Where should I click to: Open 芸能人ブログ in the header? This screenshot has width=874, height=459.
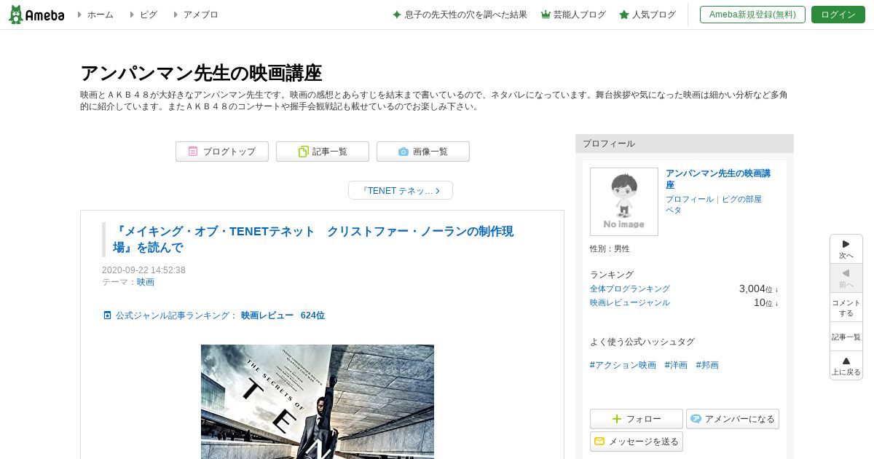tap(573, 15)
